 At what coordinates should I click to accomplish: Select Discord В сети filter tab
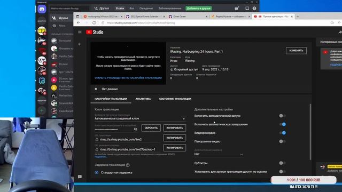click(x=120, y=9)
